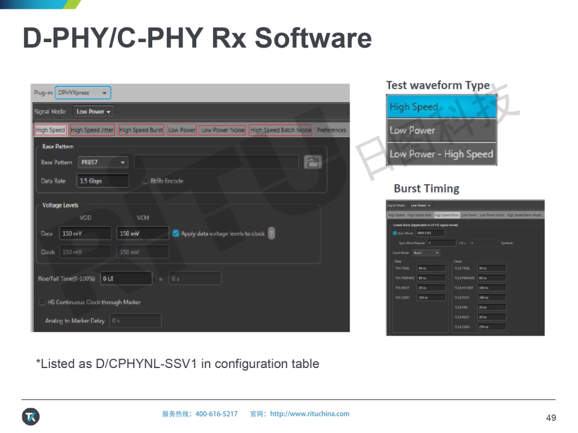Open the www.rituchina.com website link

click(x=309, y=414)
